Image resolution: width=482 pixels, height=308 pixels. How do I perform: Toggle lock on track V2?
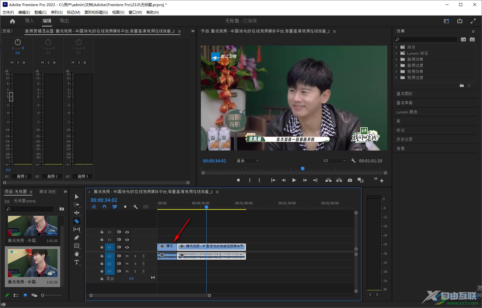tap(102, 240)
